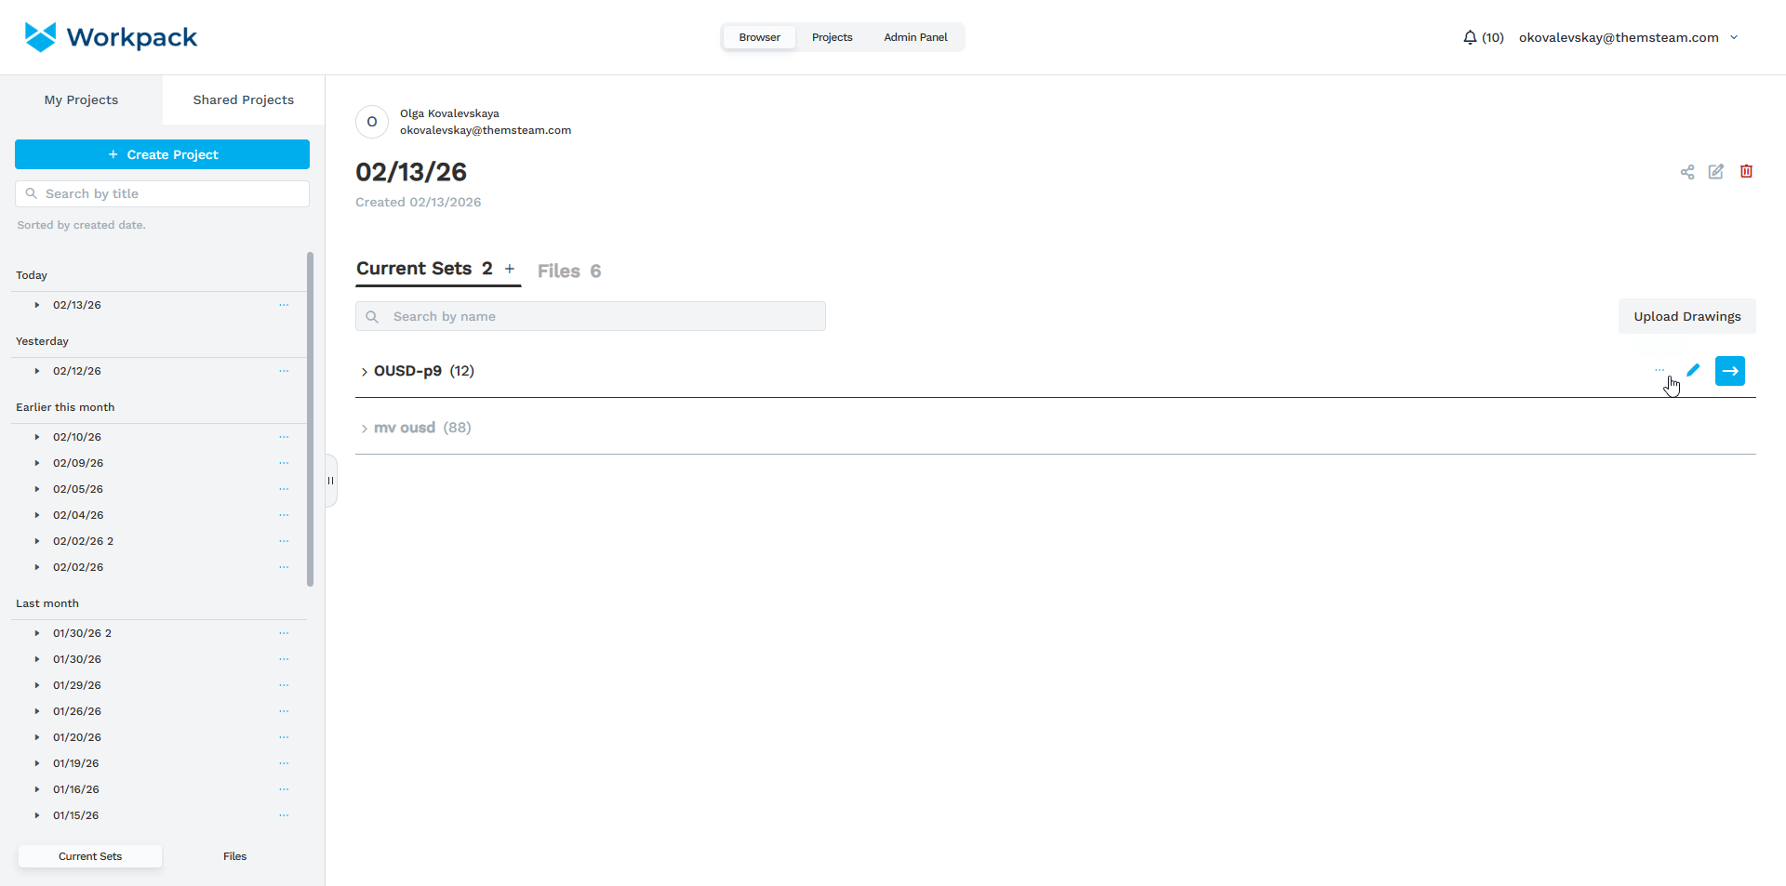Click the pencil icon for OUSD-p9
Screen dimensions: 1786x886
tap(1693, 371)
